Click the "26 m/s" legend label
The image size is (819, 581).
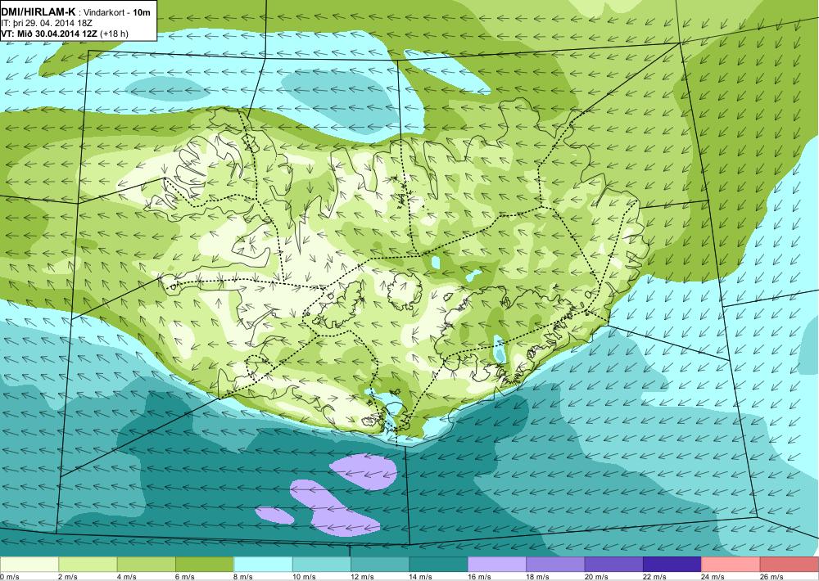pos(772,577)
